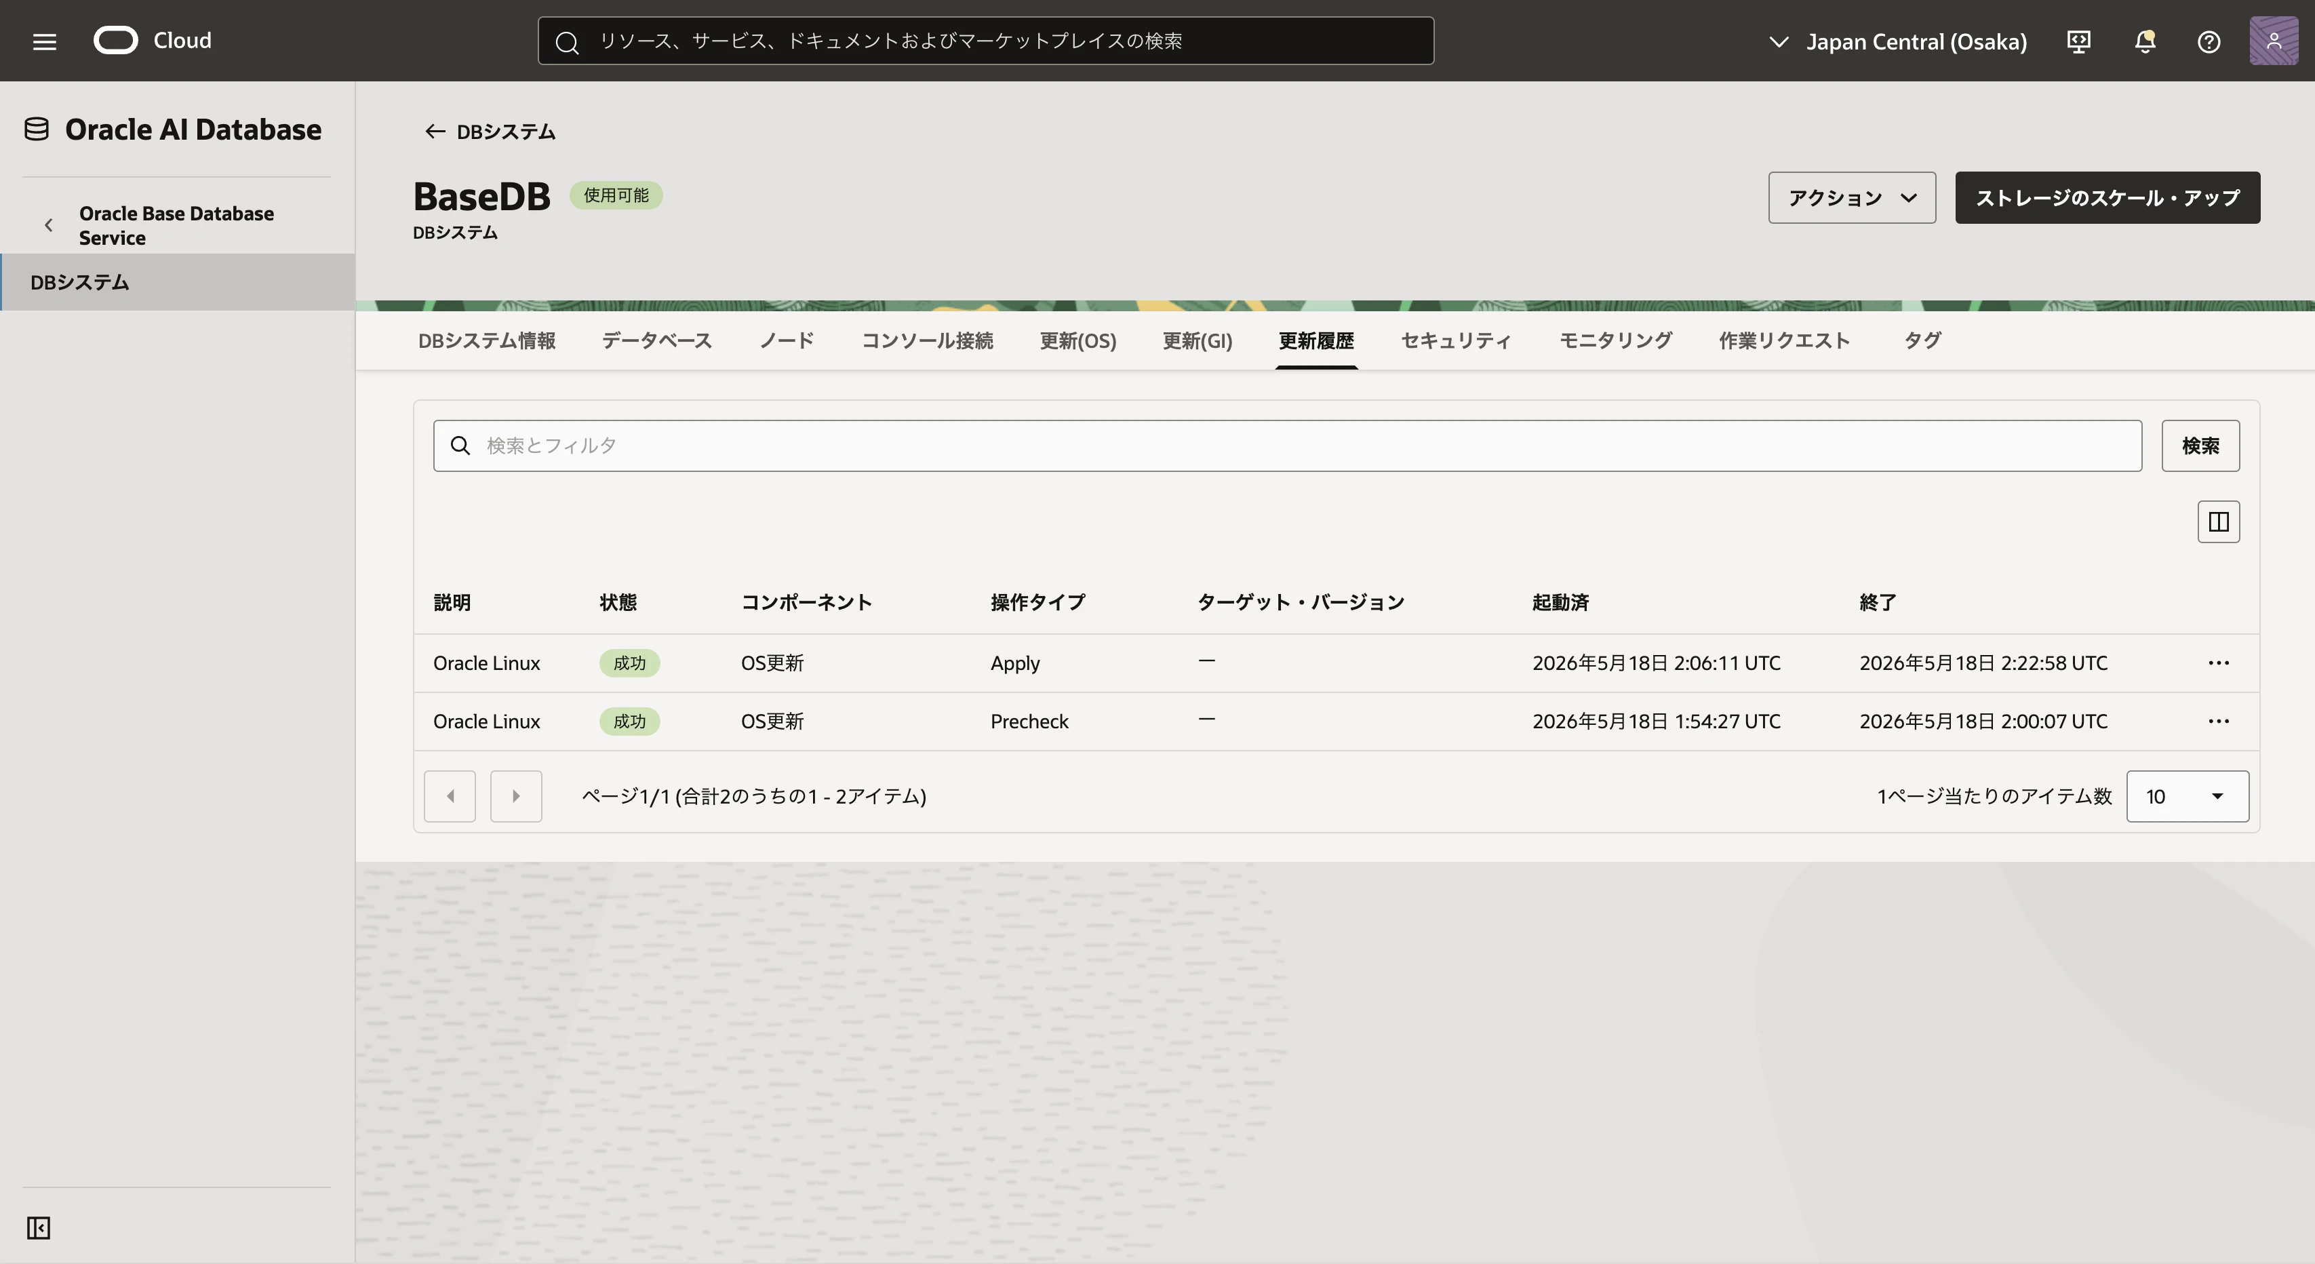Open the アクション dropdown

pos(1852,198)
